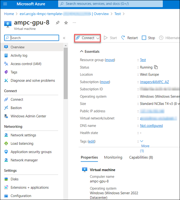
Task: Switch to the Monitoring tab
Action: [113, 157]
